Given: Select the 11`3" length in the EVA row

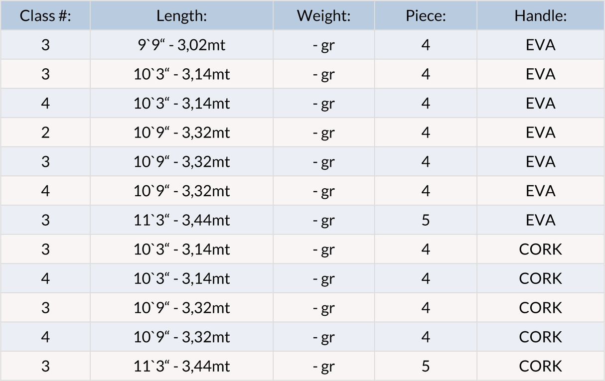Looking at the screenshot, I should [181, 220].
